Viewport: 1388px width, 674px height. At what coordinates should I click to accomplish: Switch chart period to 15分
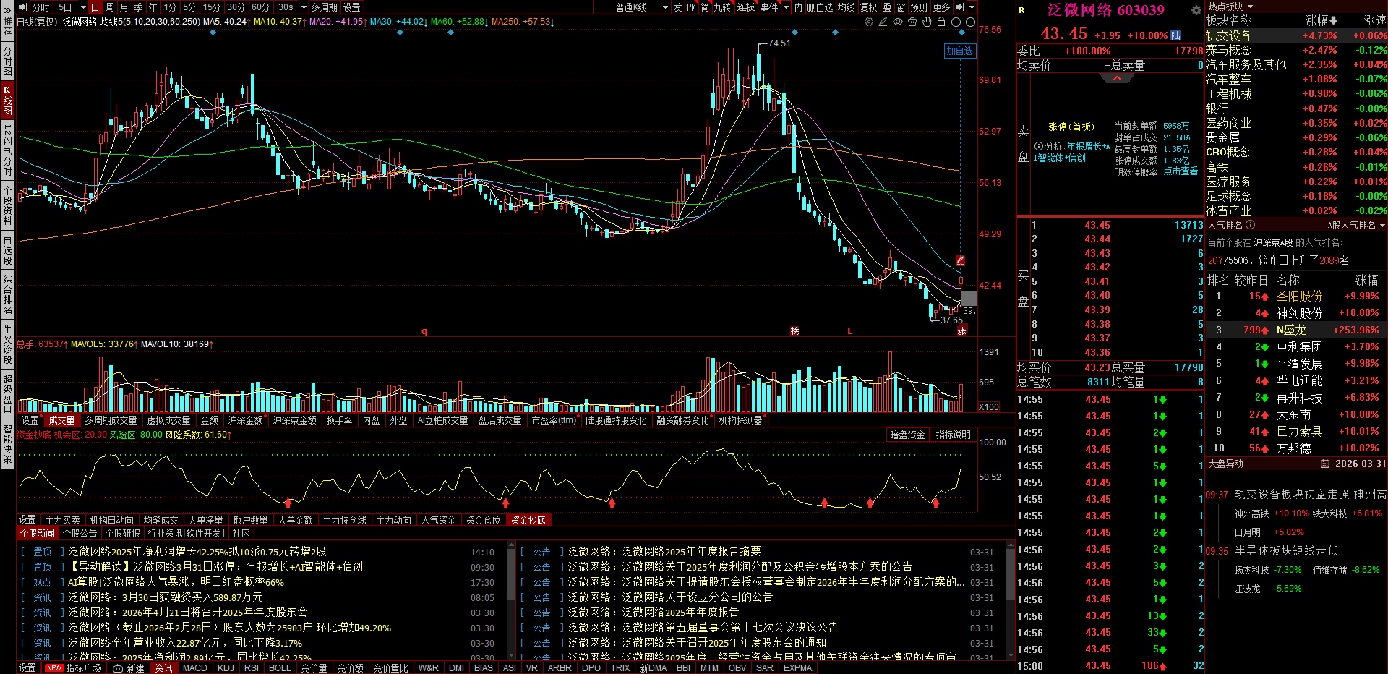tap(212, 7)
